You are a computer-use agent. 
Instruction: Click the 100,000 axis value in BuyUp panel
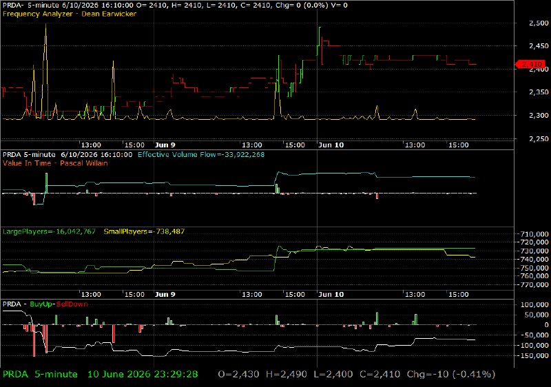pyautogui.click(x=535, y=305)
